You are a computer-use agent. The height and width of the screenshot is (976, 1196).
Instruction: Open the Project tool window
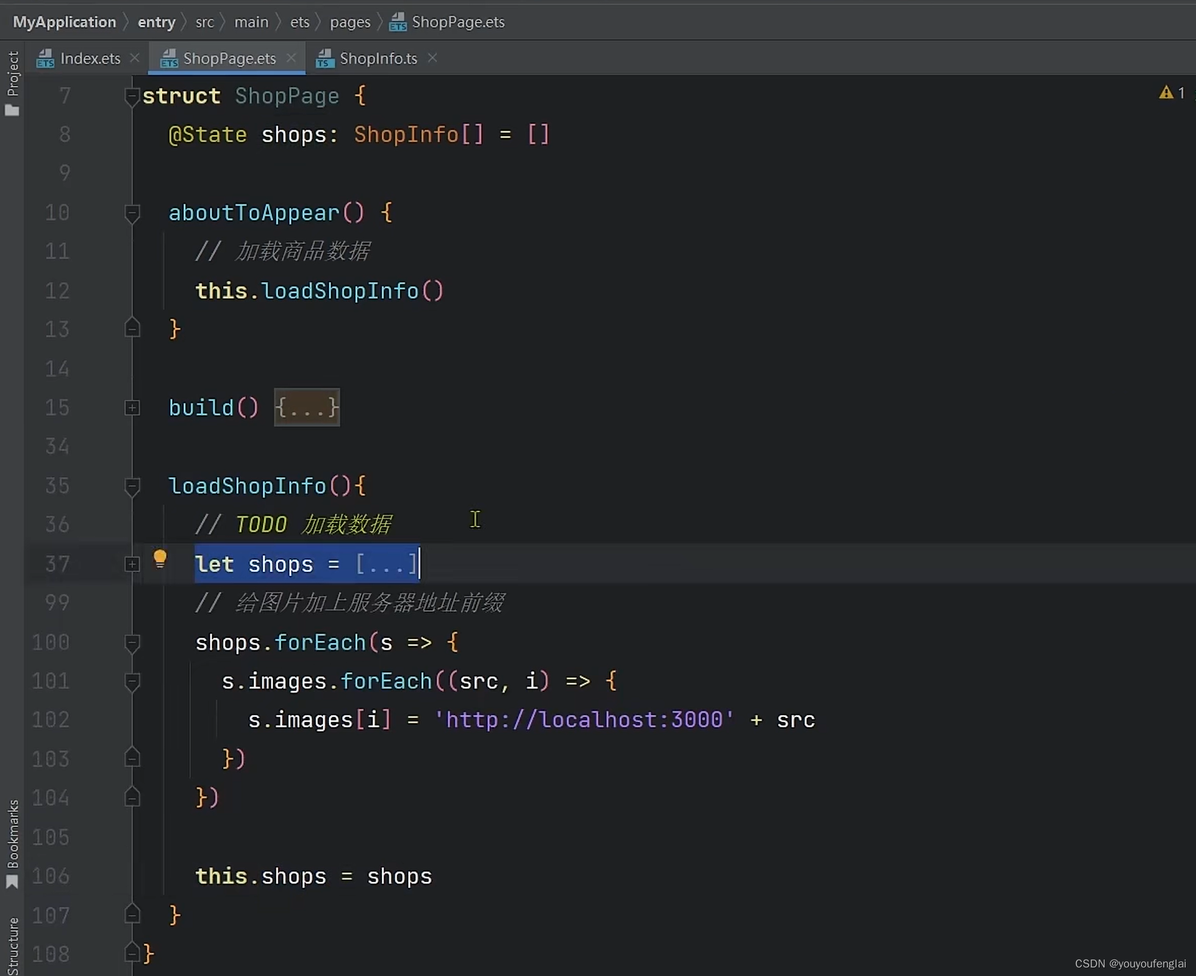[12, 83]
